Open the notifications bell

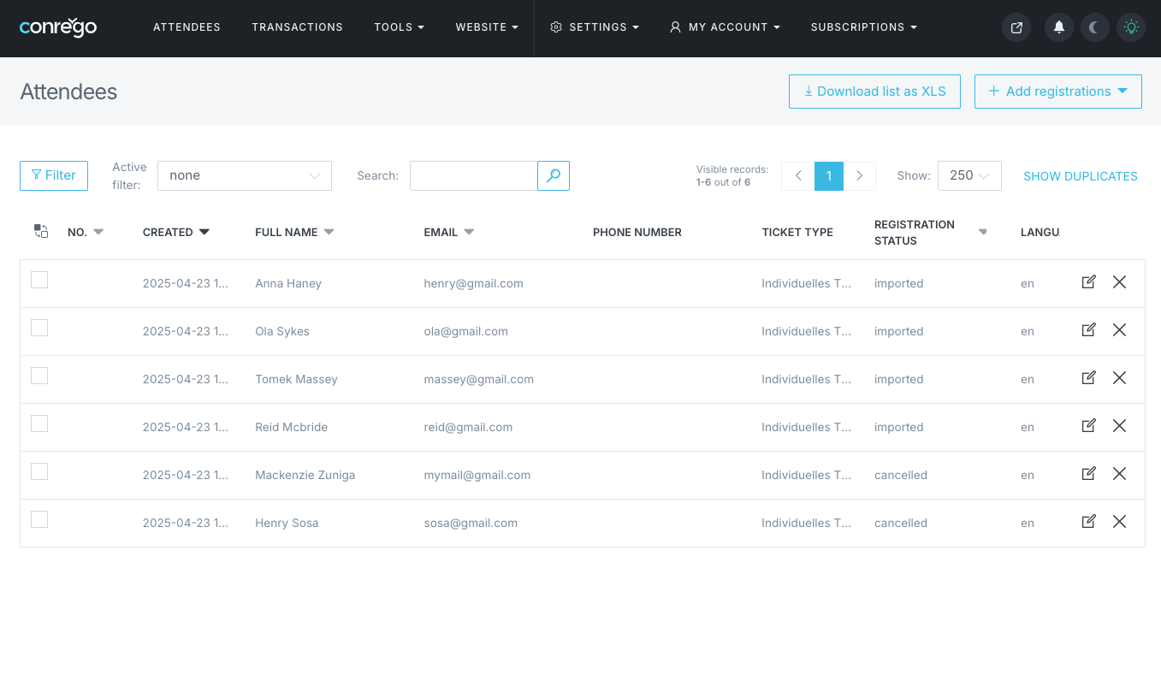[x=1059, y=27]
